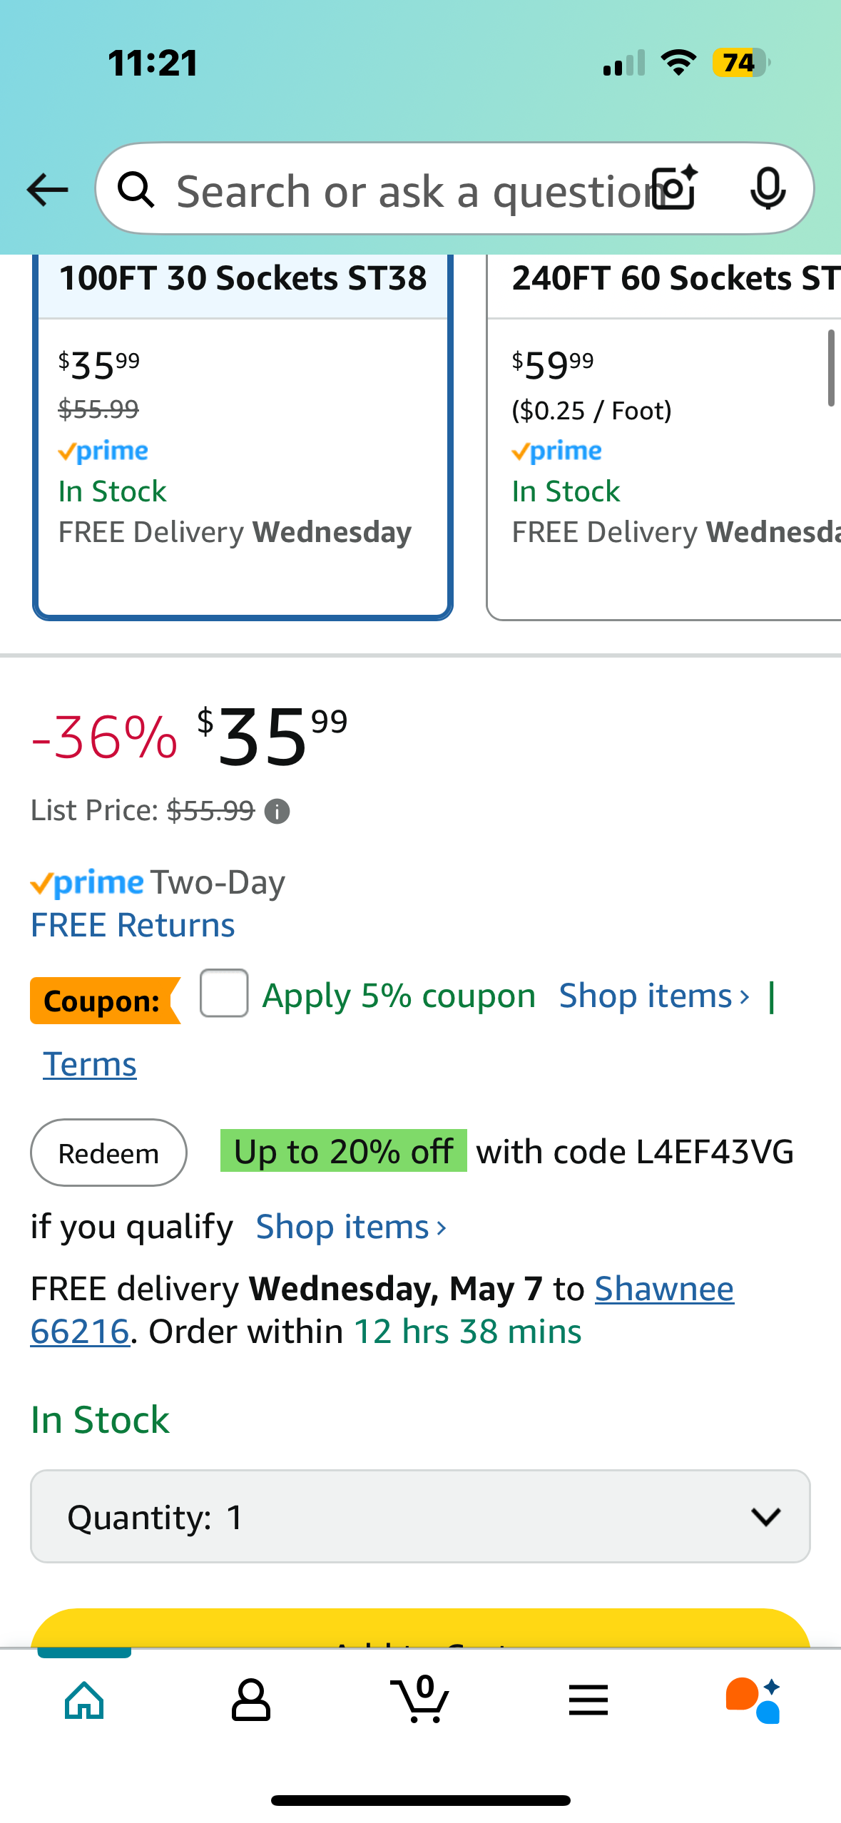Select 240FT 60 Sockets option
This screenshot has width=841, height=1823.
point(663,435)
